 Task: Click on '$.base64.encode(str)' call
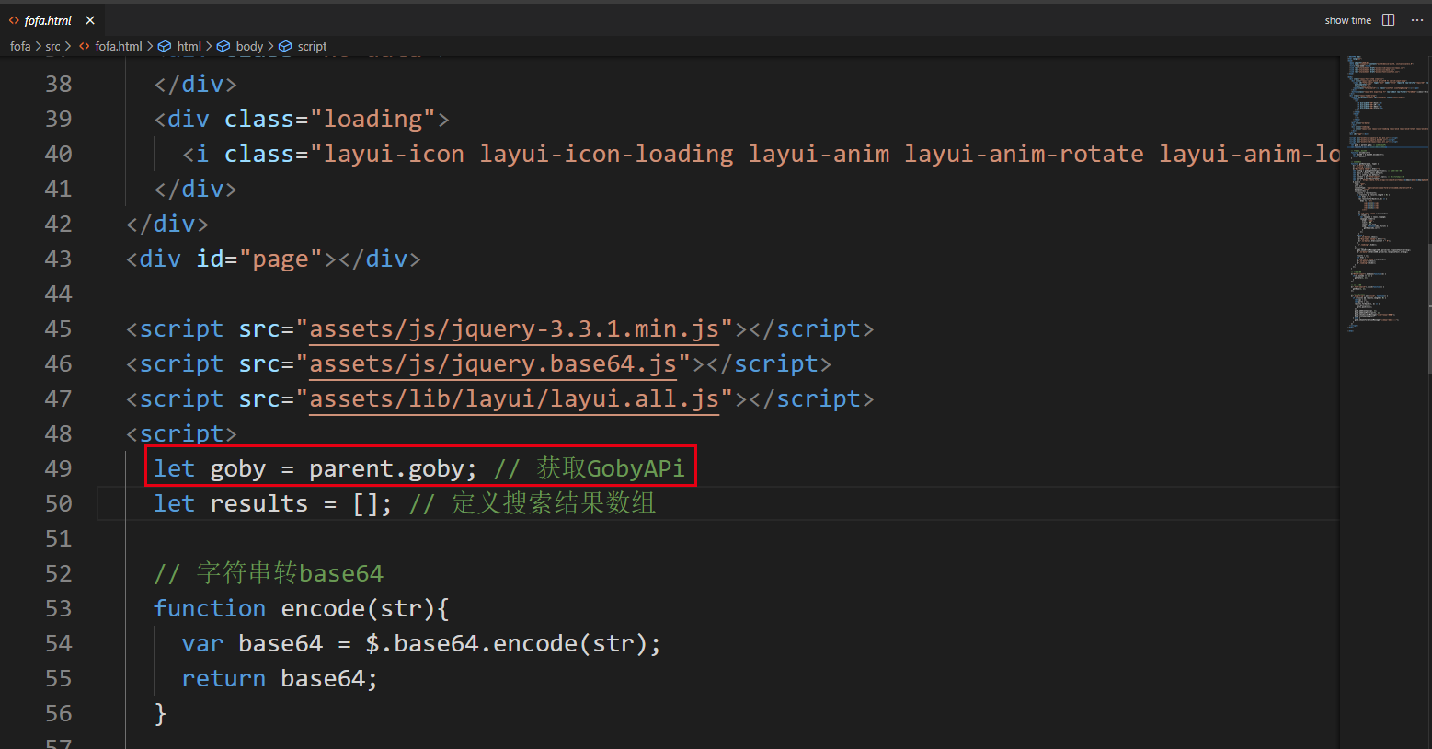pyautogui.click(x=506, y=643)
